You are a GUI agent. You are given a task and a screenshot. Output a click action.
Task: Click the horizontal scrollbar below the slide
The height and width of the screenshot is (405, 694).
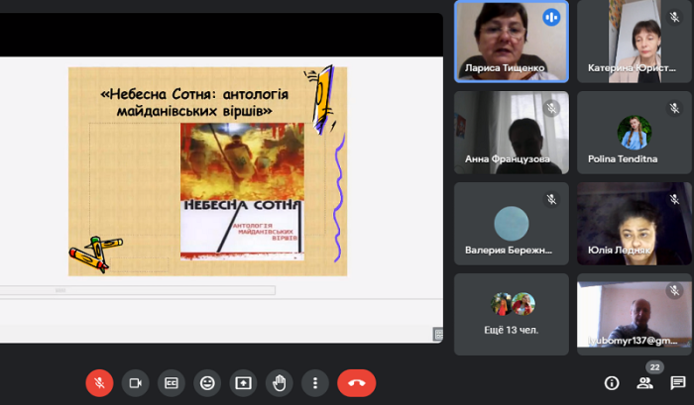pos(139,290)
